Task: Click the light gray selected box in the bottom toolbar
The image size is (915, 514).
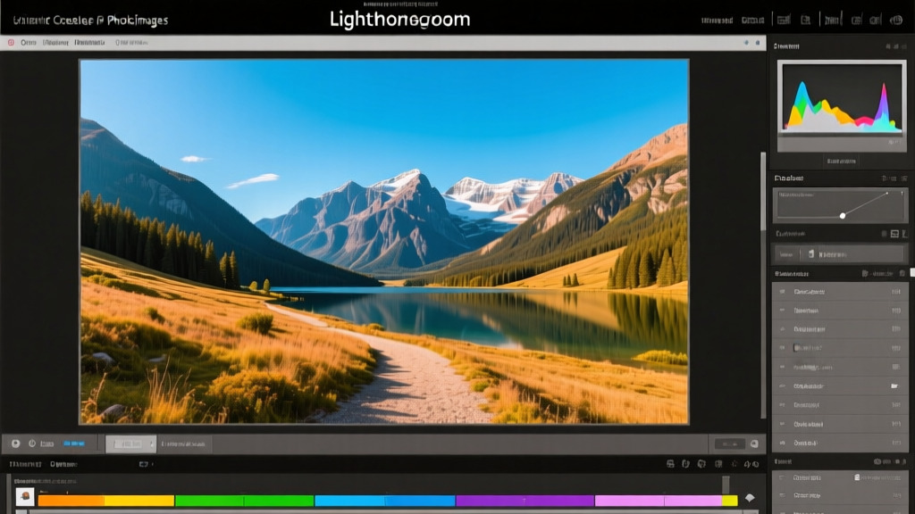Action: click(x=130, y=444)
